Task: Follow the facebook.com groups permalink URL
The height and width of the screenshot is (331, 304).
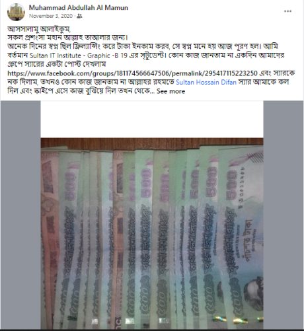Action: (132, 73)
